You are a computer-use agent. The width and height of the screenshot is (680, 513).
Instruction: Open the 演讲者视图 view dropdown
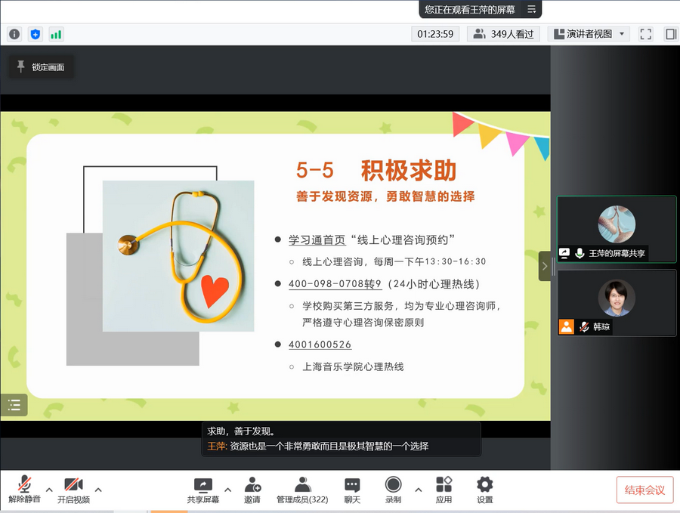tap(589, 34)
